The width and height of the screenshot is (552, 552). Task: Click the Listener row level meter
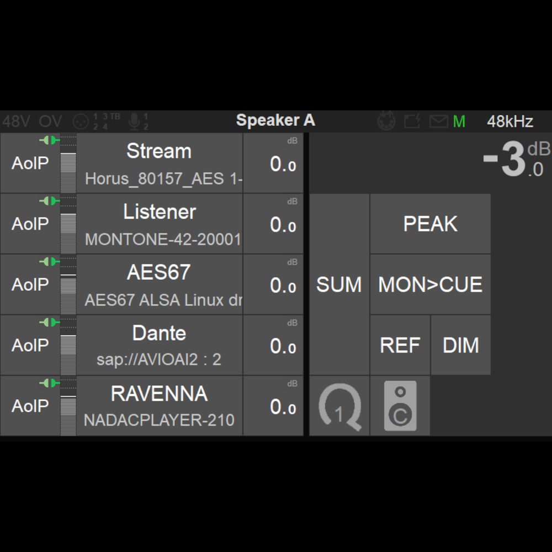pyautogui.click(x=68, y=224)
